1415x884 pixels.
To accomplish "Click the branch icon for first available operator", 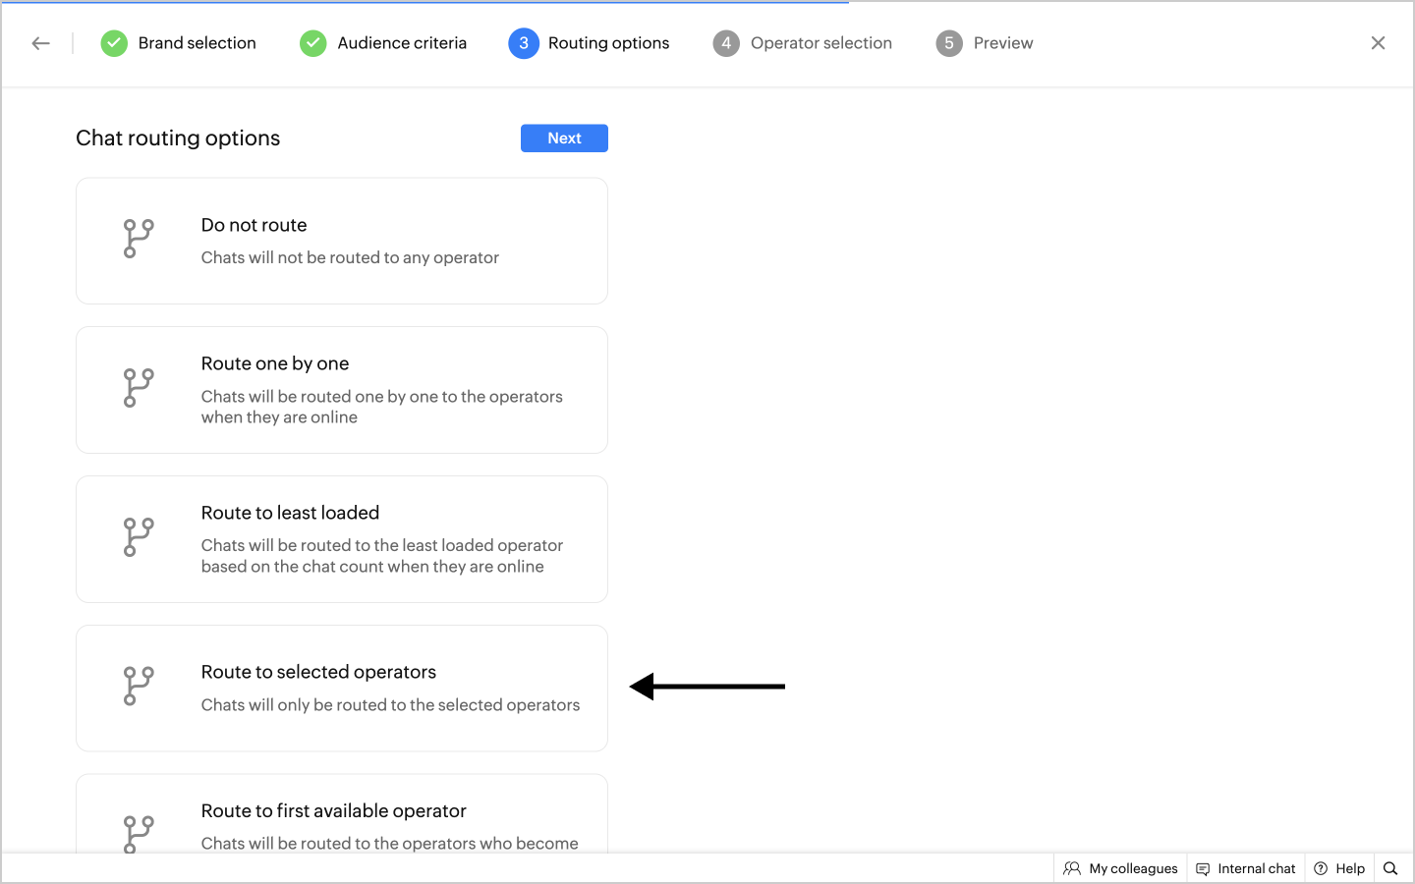I will pyautogui.click(x=139, y=834).
